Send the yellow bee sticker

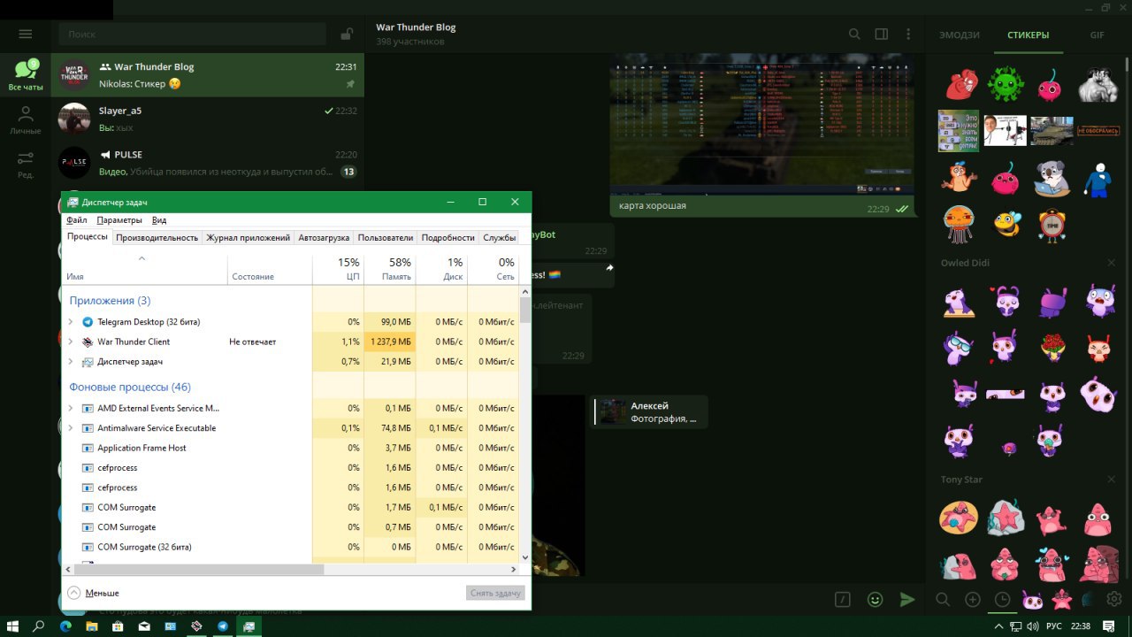pos(1005,224)
